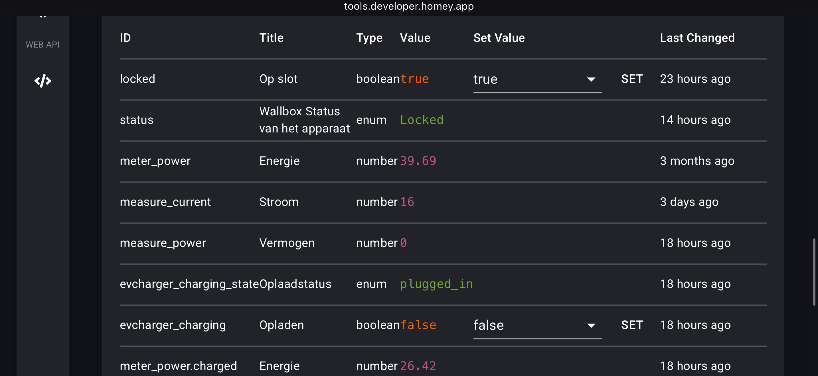Click the Vermogen title cell
The width and height of the screenshot is (818, 376).
click(x=287, y=243)
